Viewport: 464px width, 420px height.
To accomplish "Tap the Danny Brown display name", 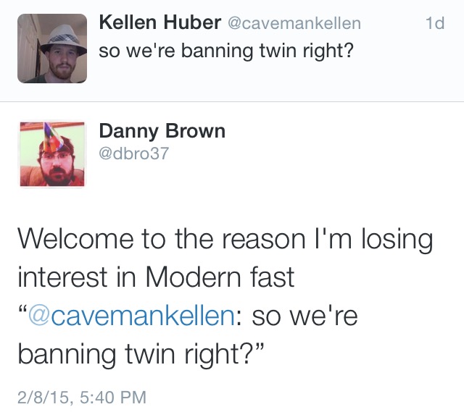I will point(162,131).
